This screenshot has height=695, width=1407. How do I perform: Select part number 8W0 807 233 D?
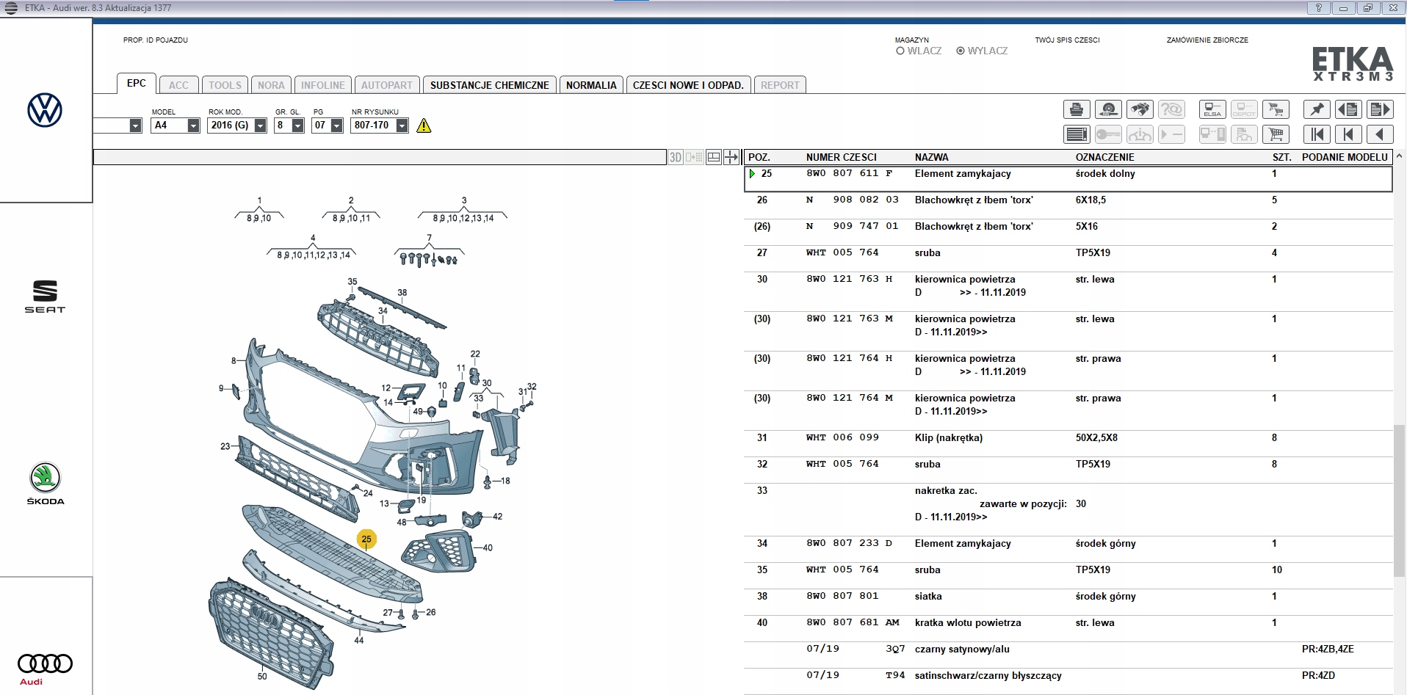pyautogui.click(x=849, y=544)
